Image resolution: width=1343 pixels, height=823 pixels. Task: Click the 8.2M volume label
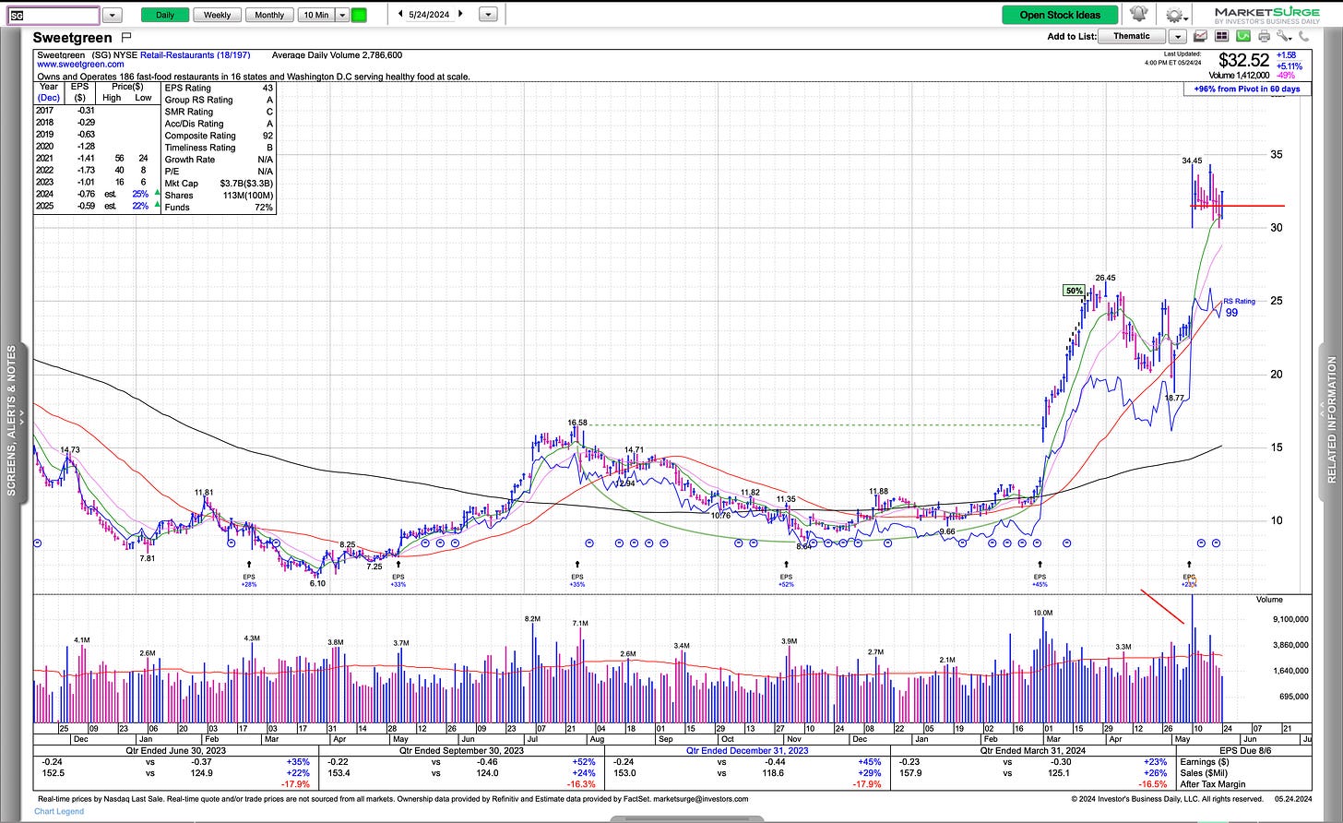click(x=532, y=618)
